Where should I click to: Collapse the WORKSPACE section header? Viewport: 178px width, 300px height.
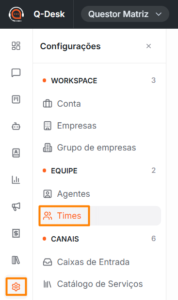(x=99, y=80)
